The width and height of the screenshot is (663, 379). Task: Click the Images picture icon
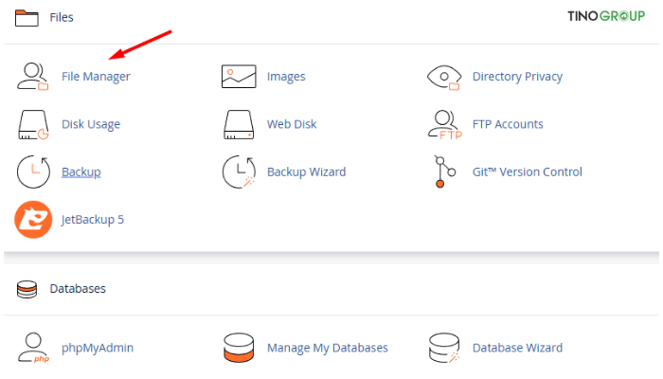click(239, 77)
